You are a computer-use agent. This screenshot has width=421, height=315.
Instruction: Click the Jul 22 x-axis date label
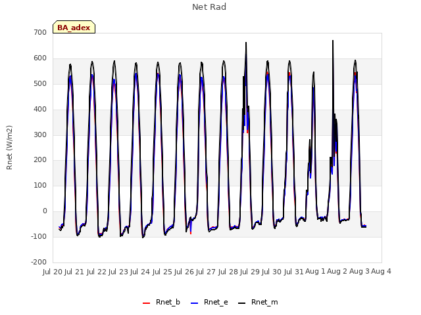click(x=97, y=272)
